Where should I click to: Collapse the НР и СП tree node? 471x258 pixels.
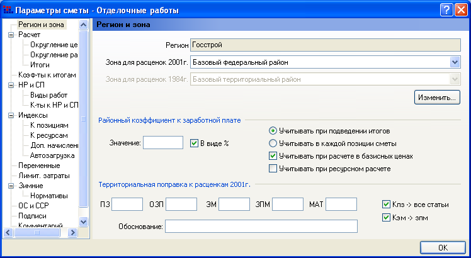(x=11, y=86)
